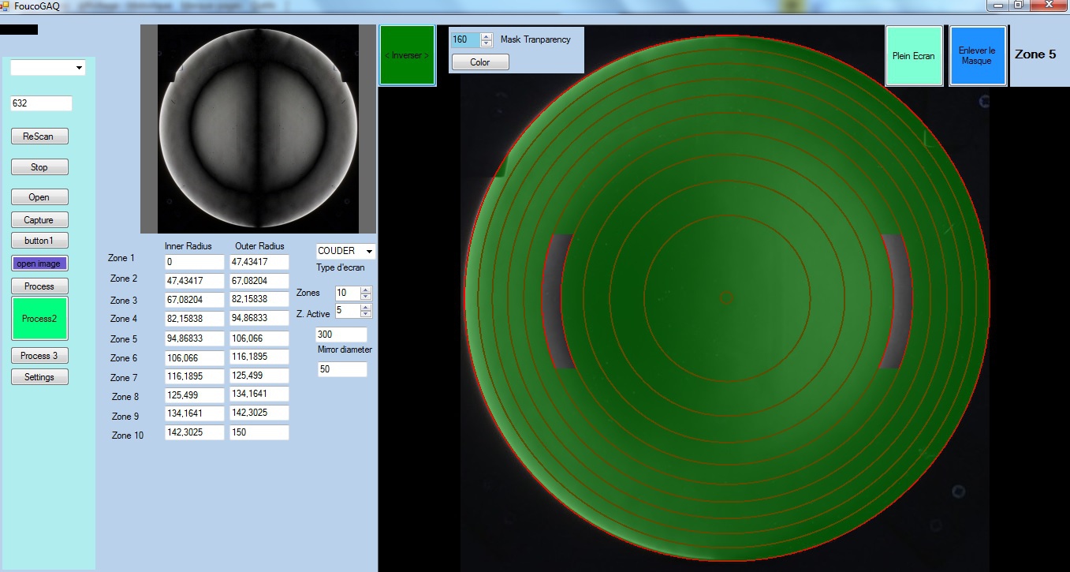Increment Z. Active with the up arrow
This screenshot has width=1070, height=572.
click(x=366, y=308)
